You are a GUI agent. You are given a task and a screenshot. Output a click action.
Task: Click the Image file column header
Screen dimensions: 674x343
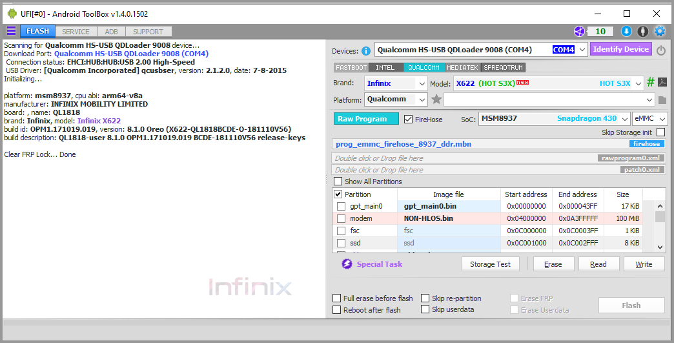pyautogui.click(x=449, y=194)
